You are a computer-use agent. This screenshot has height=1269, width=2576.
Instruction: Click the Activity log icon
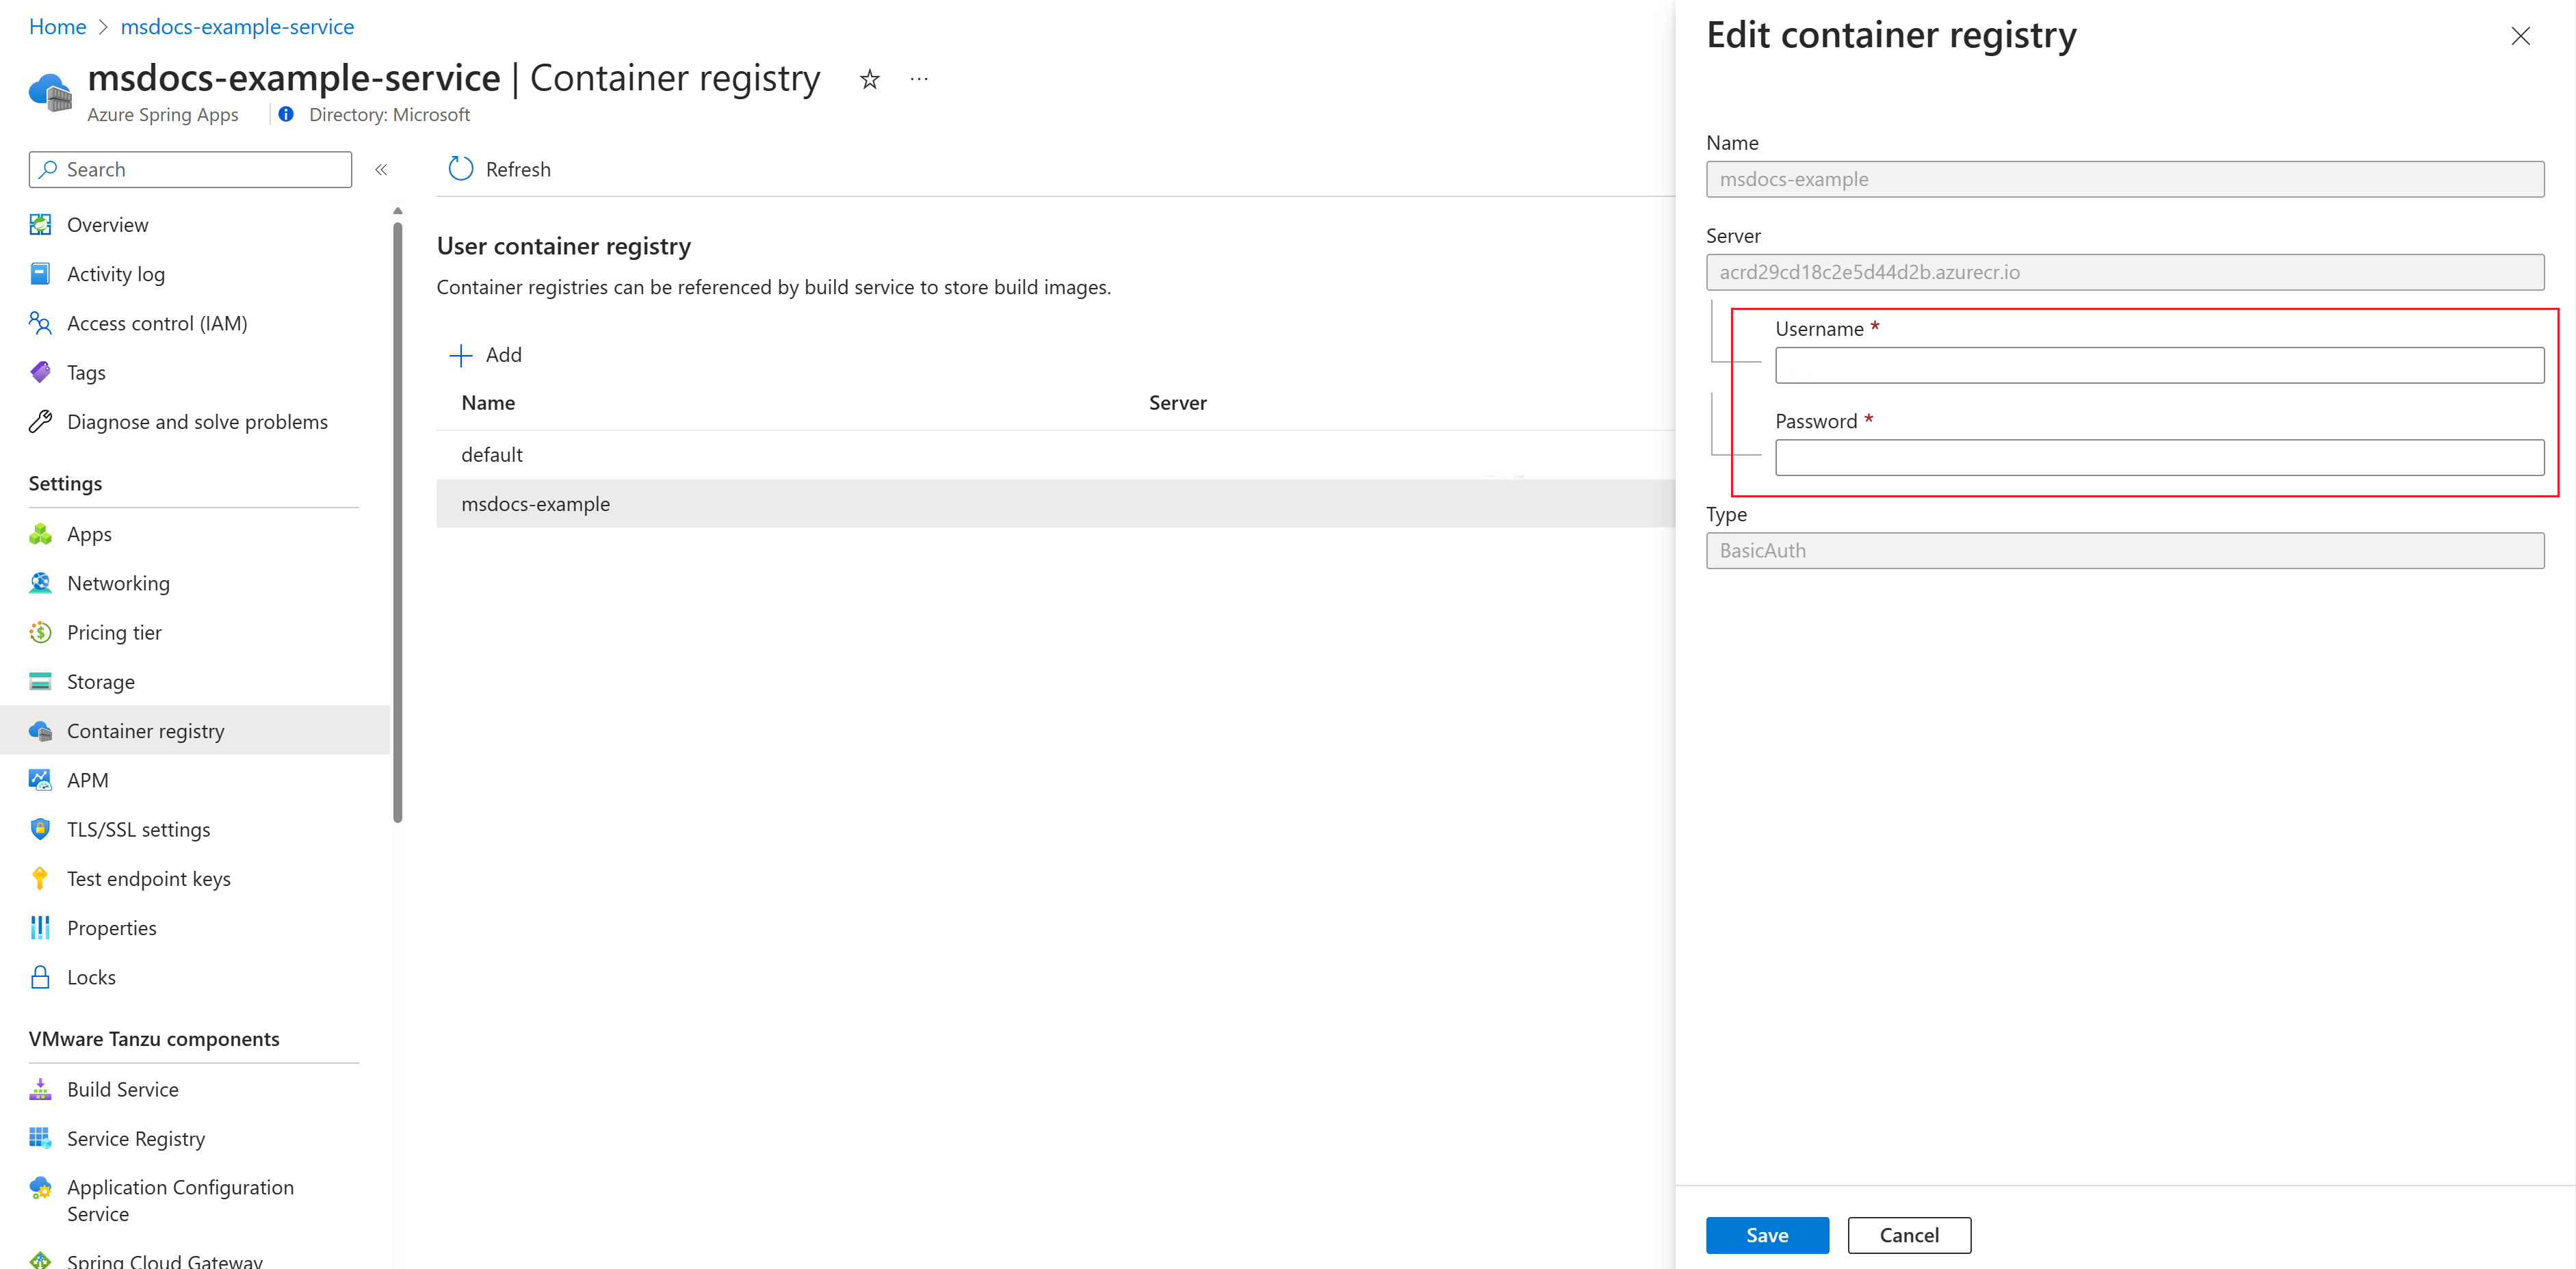coord(40,274)
